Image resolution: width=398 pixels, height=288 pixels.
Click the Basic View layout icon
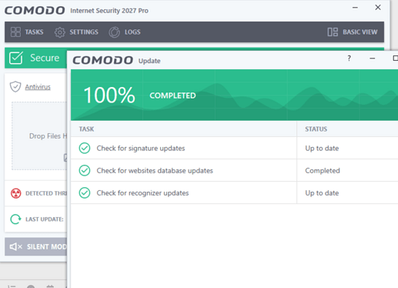click(x=333, y=32)
